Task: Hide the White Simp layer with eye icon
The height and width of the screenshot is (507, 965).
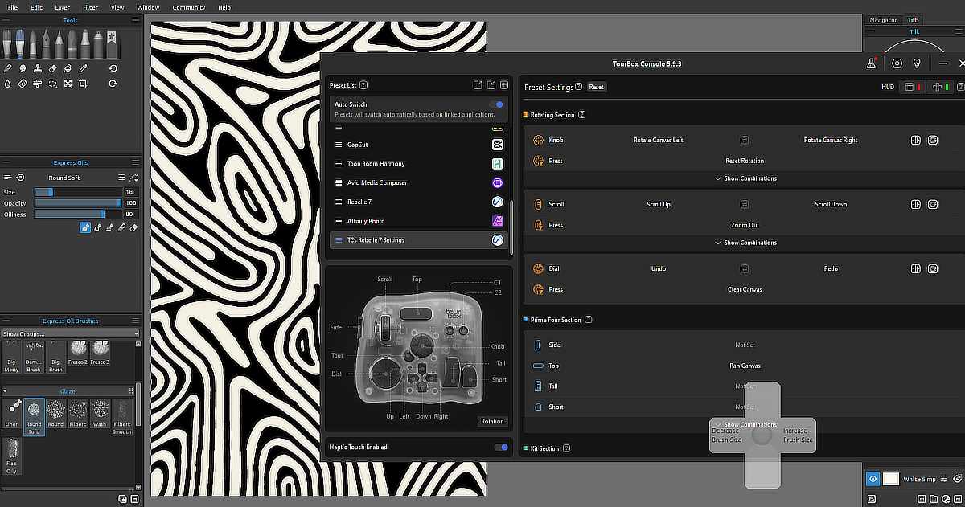Action: tap(873, 479)
